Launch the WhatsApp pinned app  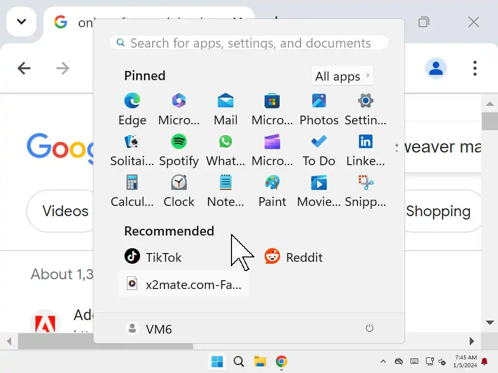click(x=226, y=150)
